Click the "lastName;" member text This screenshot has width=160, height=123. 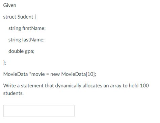[33, 40]
